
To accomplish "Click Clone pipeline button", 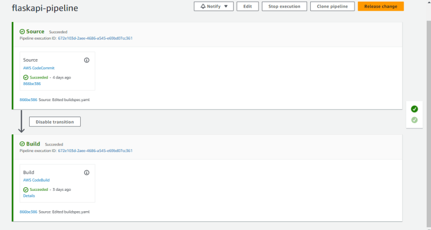I will tap(332, 6).
